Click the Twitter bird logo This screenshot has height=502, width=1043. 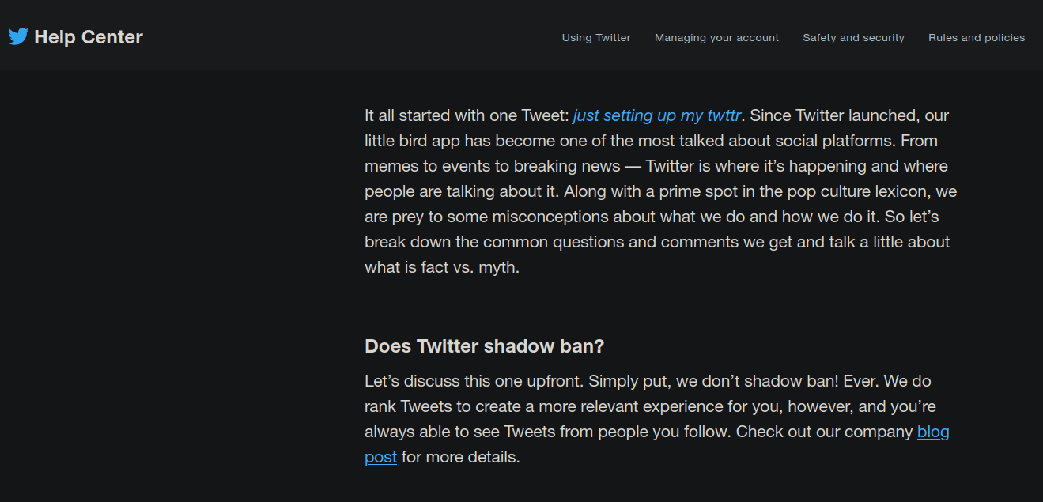tap(18, 36)
